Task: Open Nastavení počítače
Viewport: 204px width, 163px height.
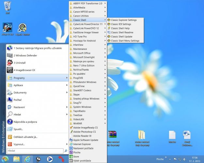Action: (x=88, y=148)
